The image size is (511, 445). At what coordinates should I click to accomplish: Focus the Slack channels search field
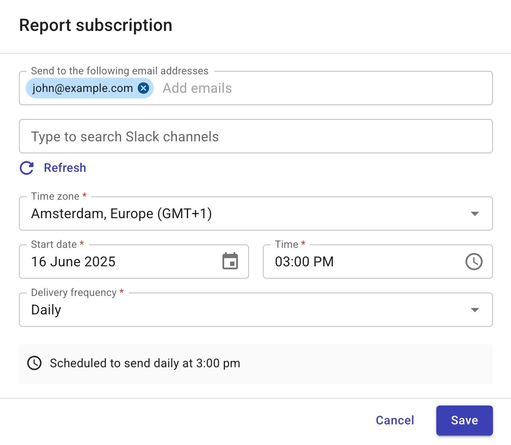click(x=256, y=136)
